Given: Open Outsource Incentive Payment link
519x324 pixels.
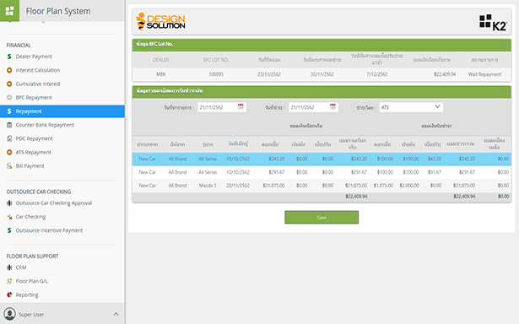Looking at the screenshot, I should coord(49,230).
